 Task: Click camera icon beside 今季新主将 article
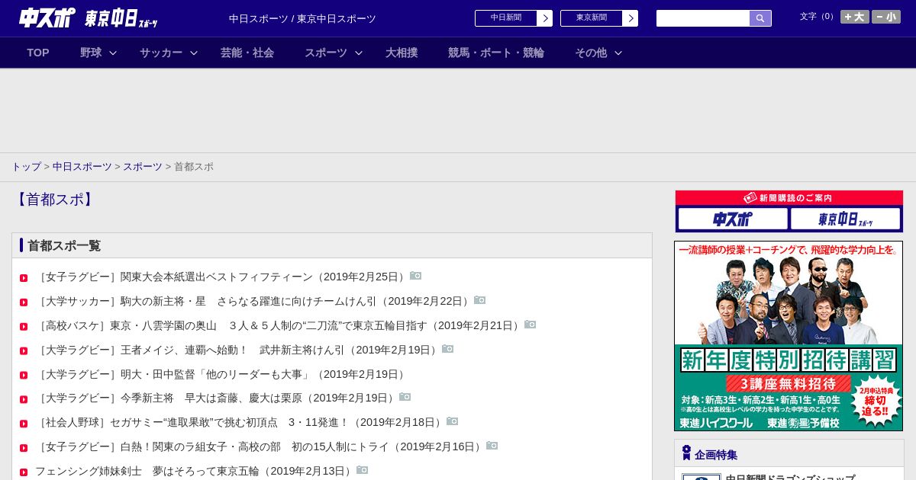point(405,397)
